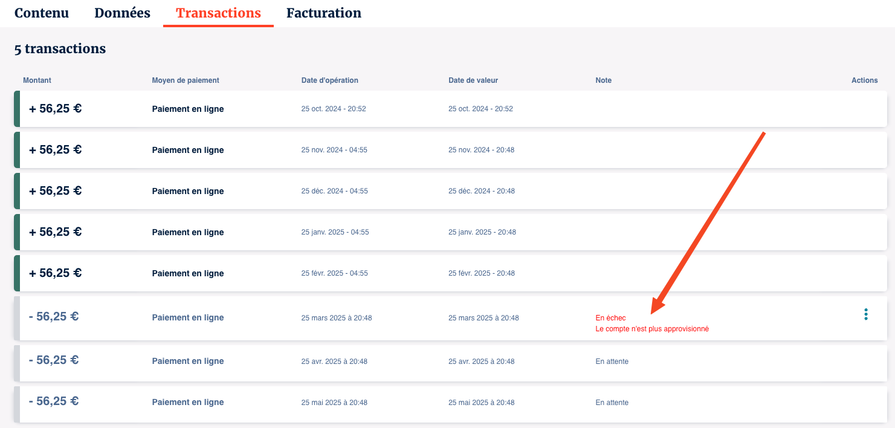895x428 pixels.
Task: Click 'Le compte n'est plus approvisionné' message
Action: pyautogui.click(x=651, y=329)
